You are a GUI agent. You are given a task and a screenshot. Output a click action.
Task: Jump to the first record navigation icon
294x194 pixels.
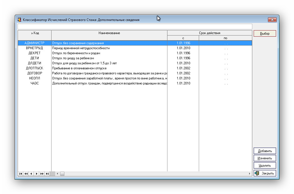point(20,174)
